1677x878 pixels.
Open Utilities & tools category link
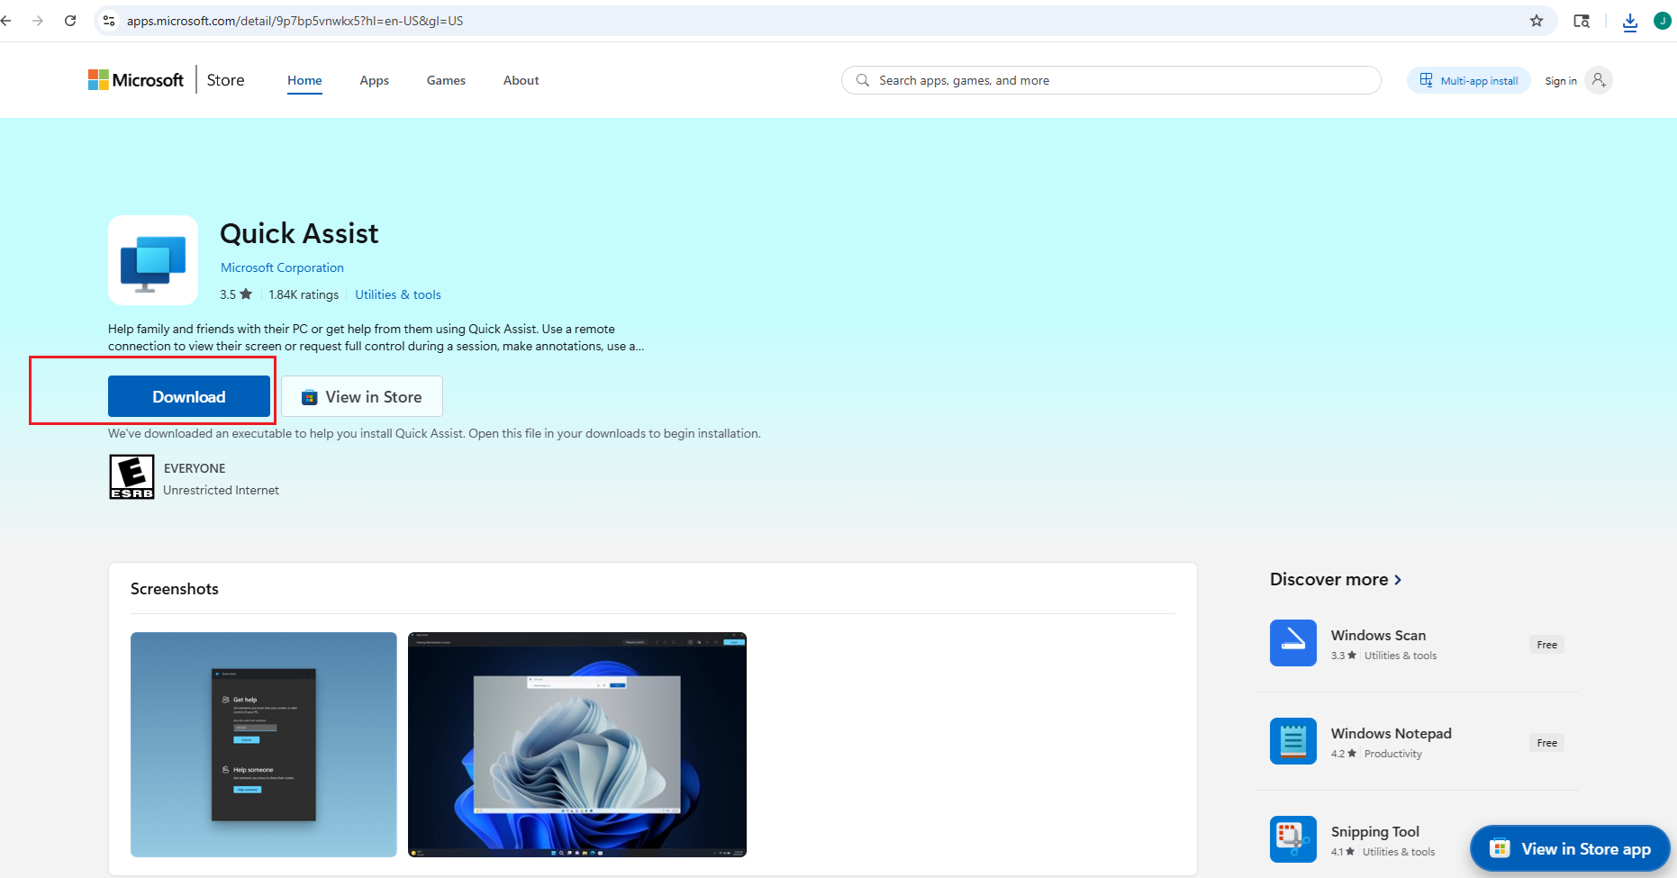point(397,294)
